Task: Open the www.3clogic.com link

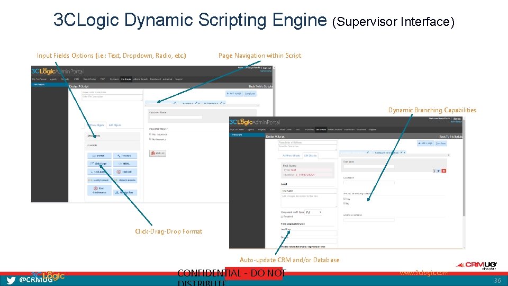Action: (x=424, y=273)
